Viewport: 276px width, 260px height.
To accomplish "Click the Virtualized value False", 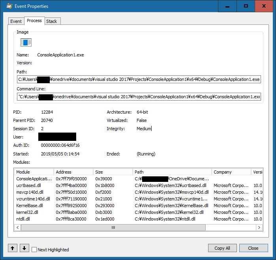I will [141, 120].
